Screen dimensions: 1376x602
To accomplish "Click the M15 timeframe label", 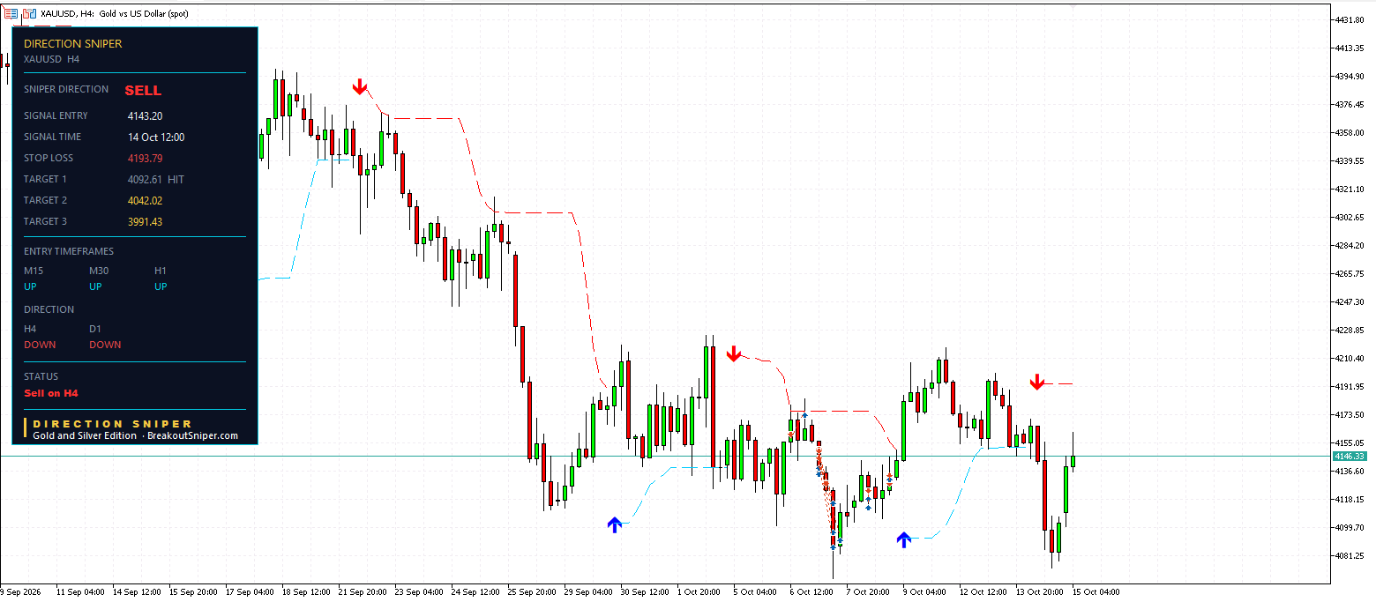I will tap(34, 271).
